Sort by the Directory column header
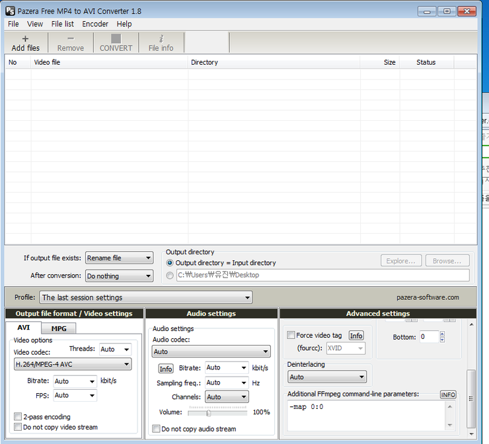 274,62
